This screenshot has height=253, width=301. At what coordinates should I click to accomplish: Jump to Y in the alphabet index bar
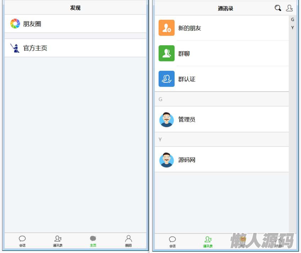[293, 28]
